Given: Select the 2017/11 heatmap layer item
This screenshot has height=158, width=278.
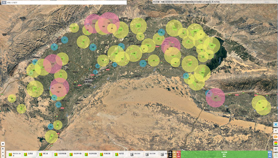Looking at the screenshot, I should (x=14, y=154).
